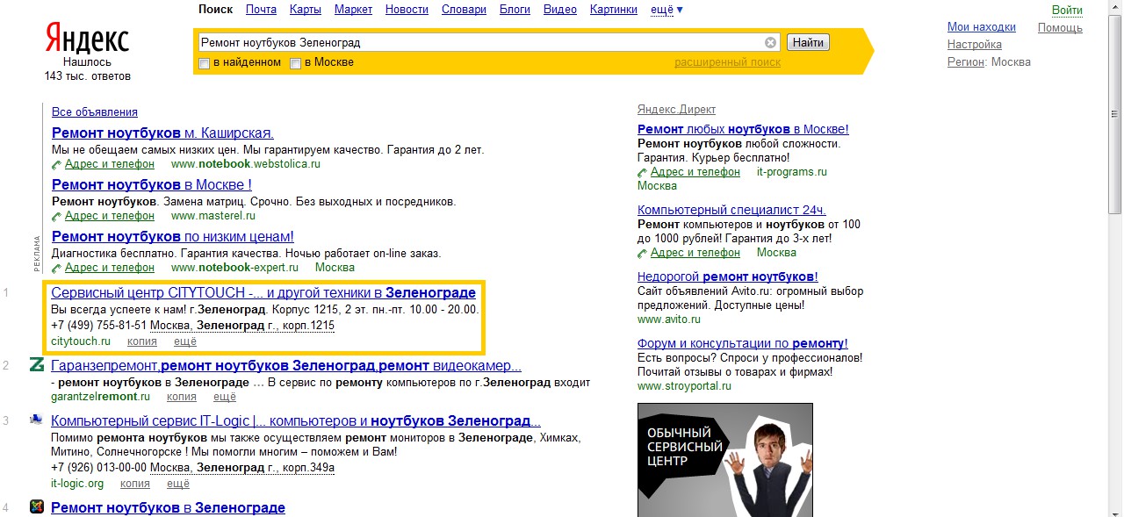Image resolution: width=1124 pixels, height=517 pixels.
Task: Open 'Форум и консультации по ремонту!' ad
Action: pyautogui.click(x=743, y=343)
